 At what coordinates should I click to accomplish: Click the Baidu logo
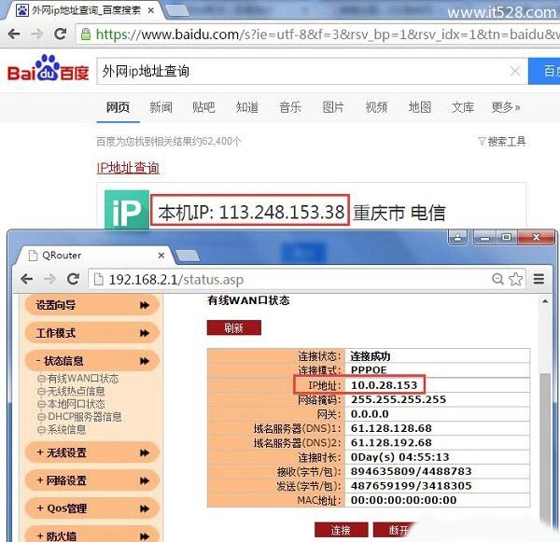click(48, 68)
